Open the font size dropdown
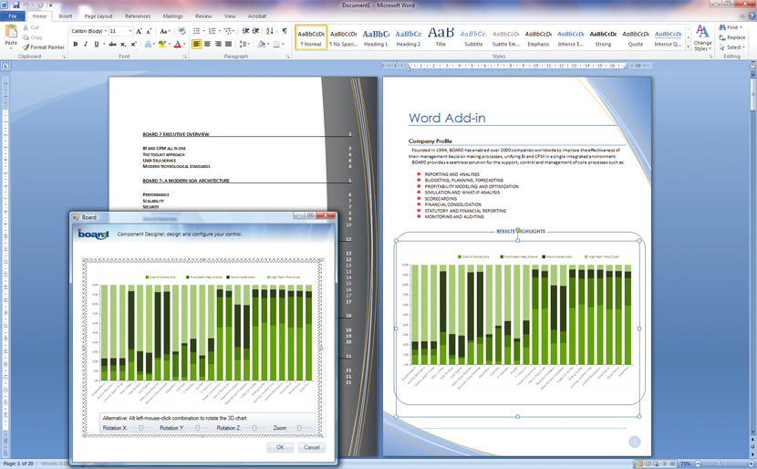 click(130, 31)
